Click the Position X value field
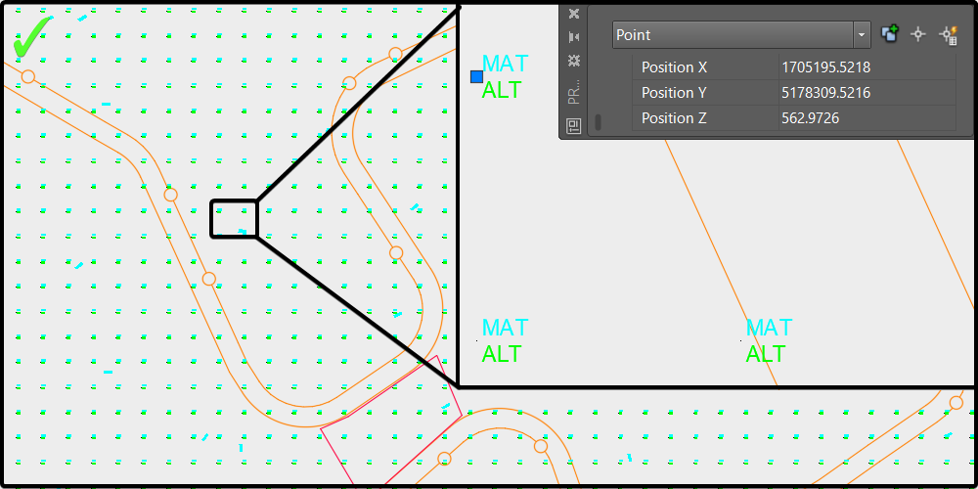The height and width of the screenshot is (489, 978). point(867,67)
